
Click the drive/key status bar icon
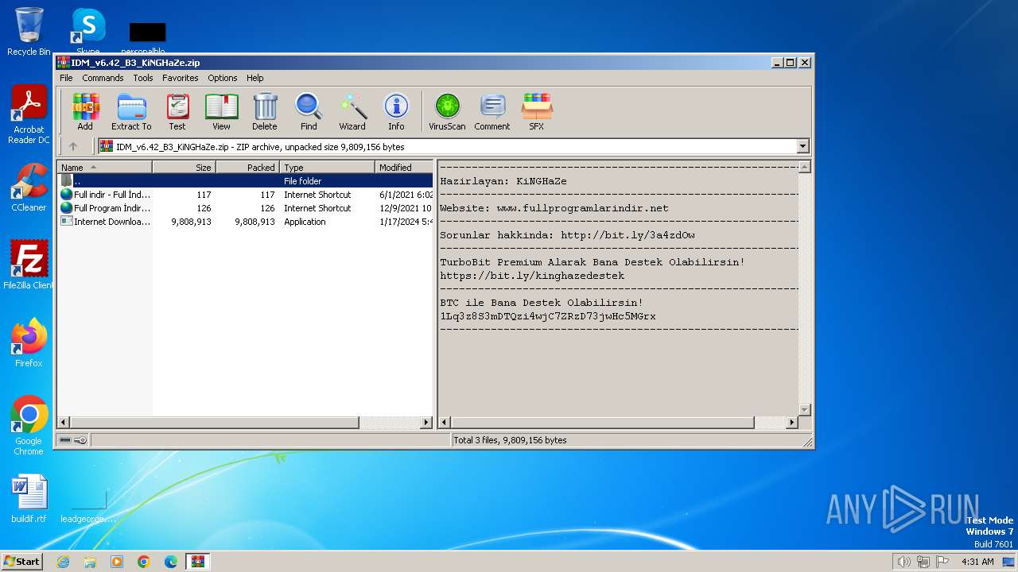point(73,440)
